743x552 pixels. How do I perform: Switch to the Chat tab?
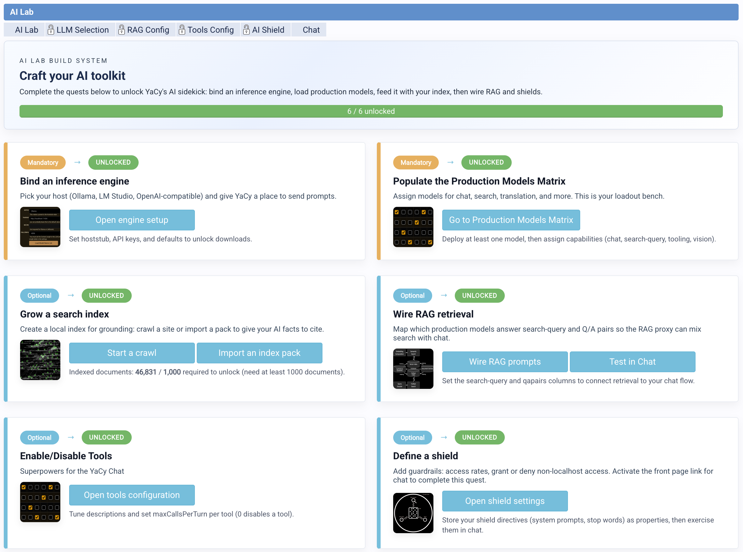pos(311,30)
